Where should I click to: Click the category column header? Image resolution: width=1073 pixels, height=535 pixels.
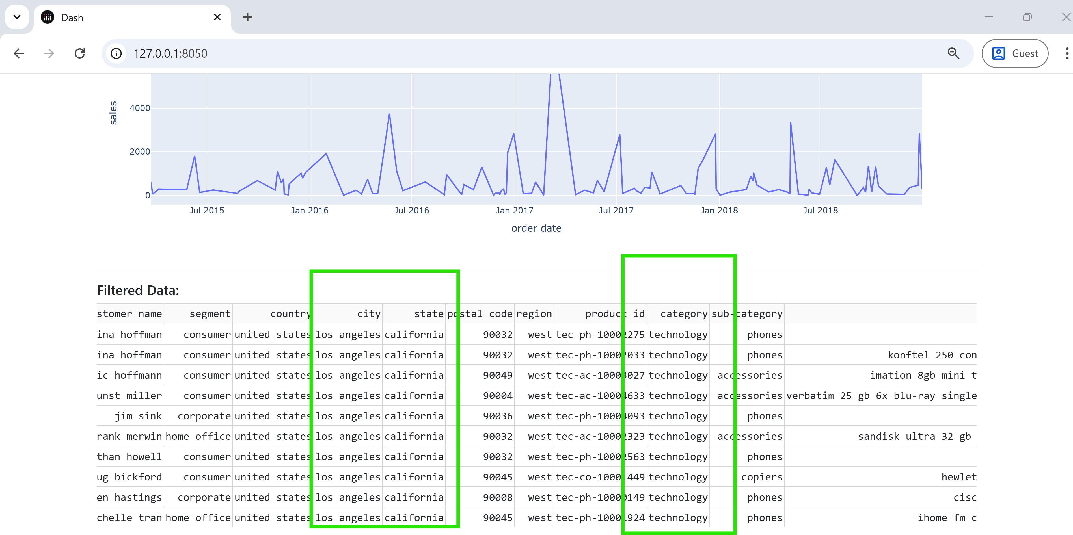click(684, 313)
